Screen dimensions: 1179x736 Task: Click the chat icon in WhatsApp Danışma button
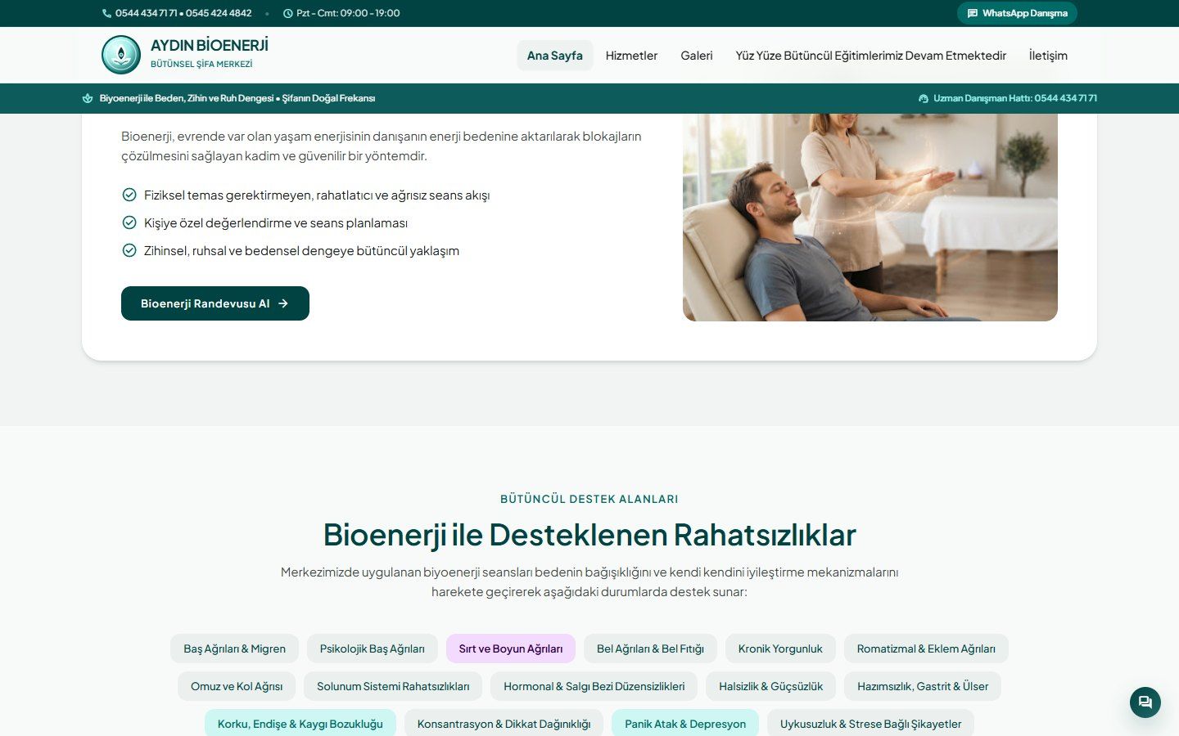pos(973,13)
